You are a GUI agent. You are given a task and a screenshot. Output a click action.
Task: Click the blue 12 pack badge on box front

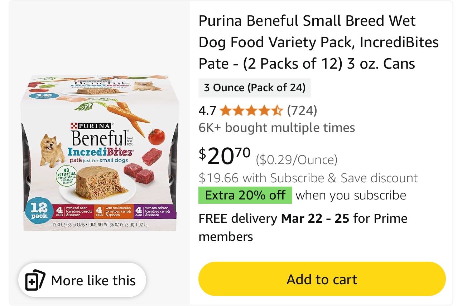pos(39,211)
